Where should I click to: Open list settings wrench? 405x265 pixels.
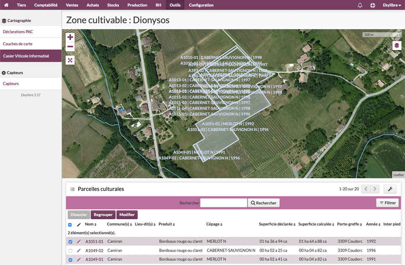point(390,189)
